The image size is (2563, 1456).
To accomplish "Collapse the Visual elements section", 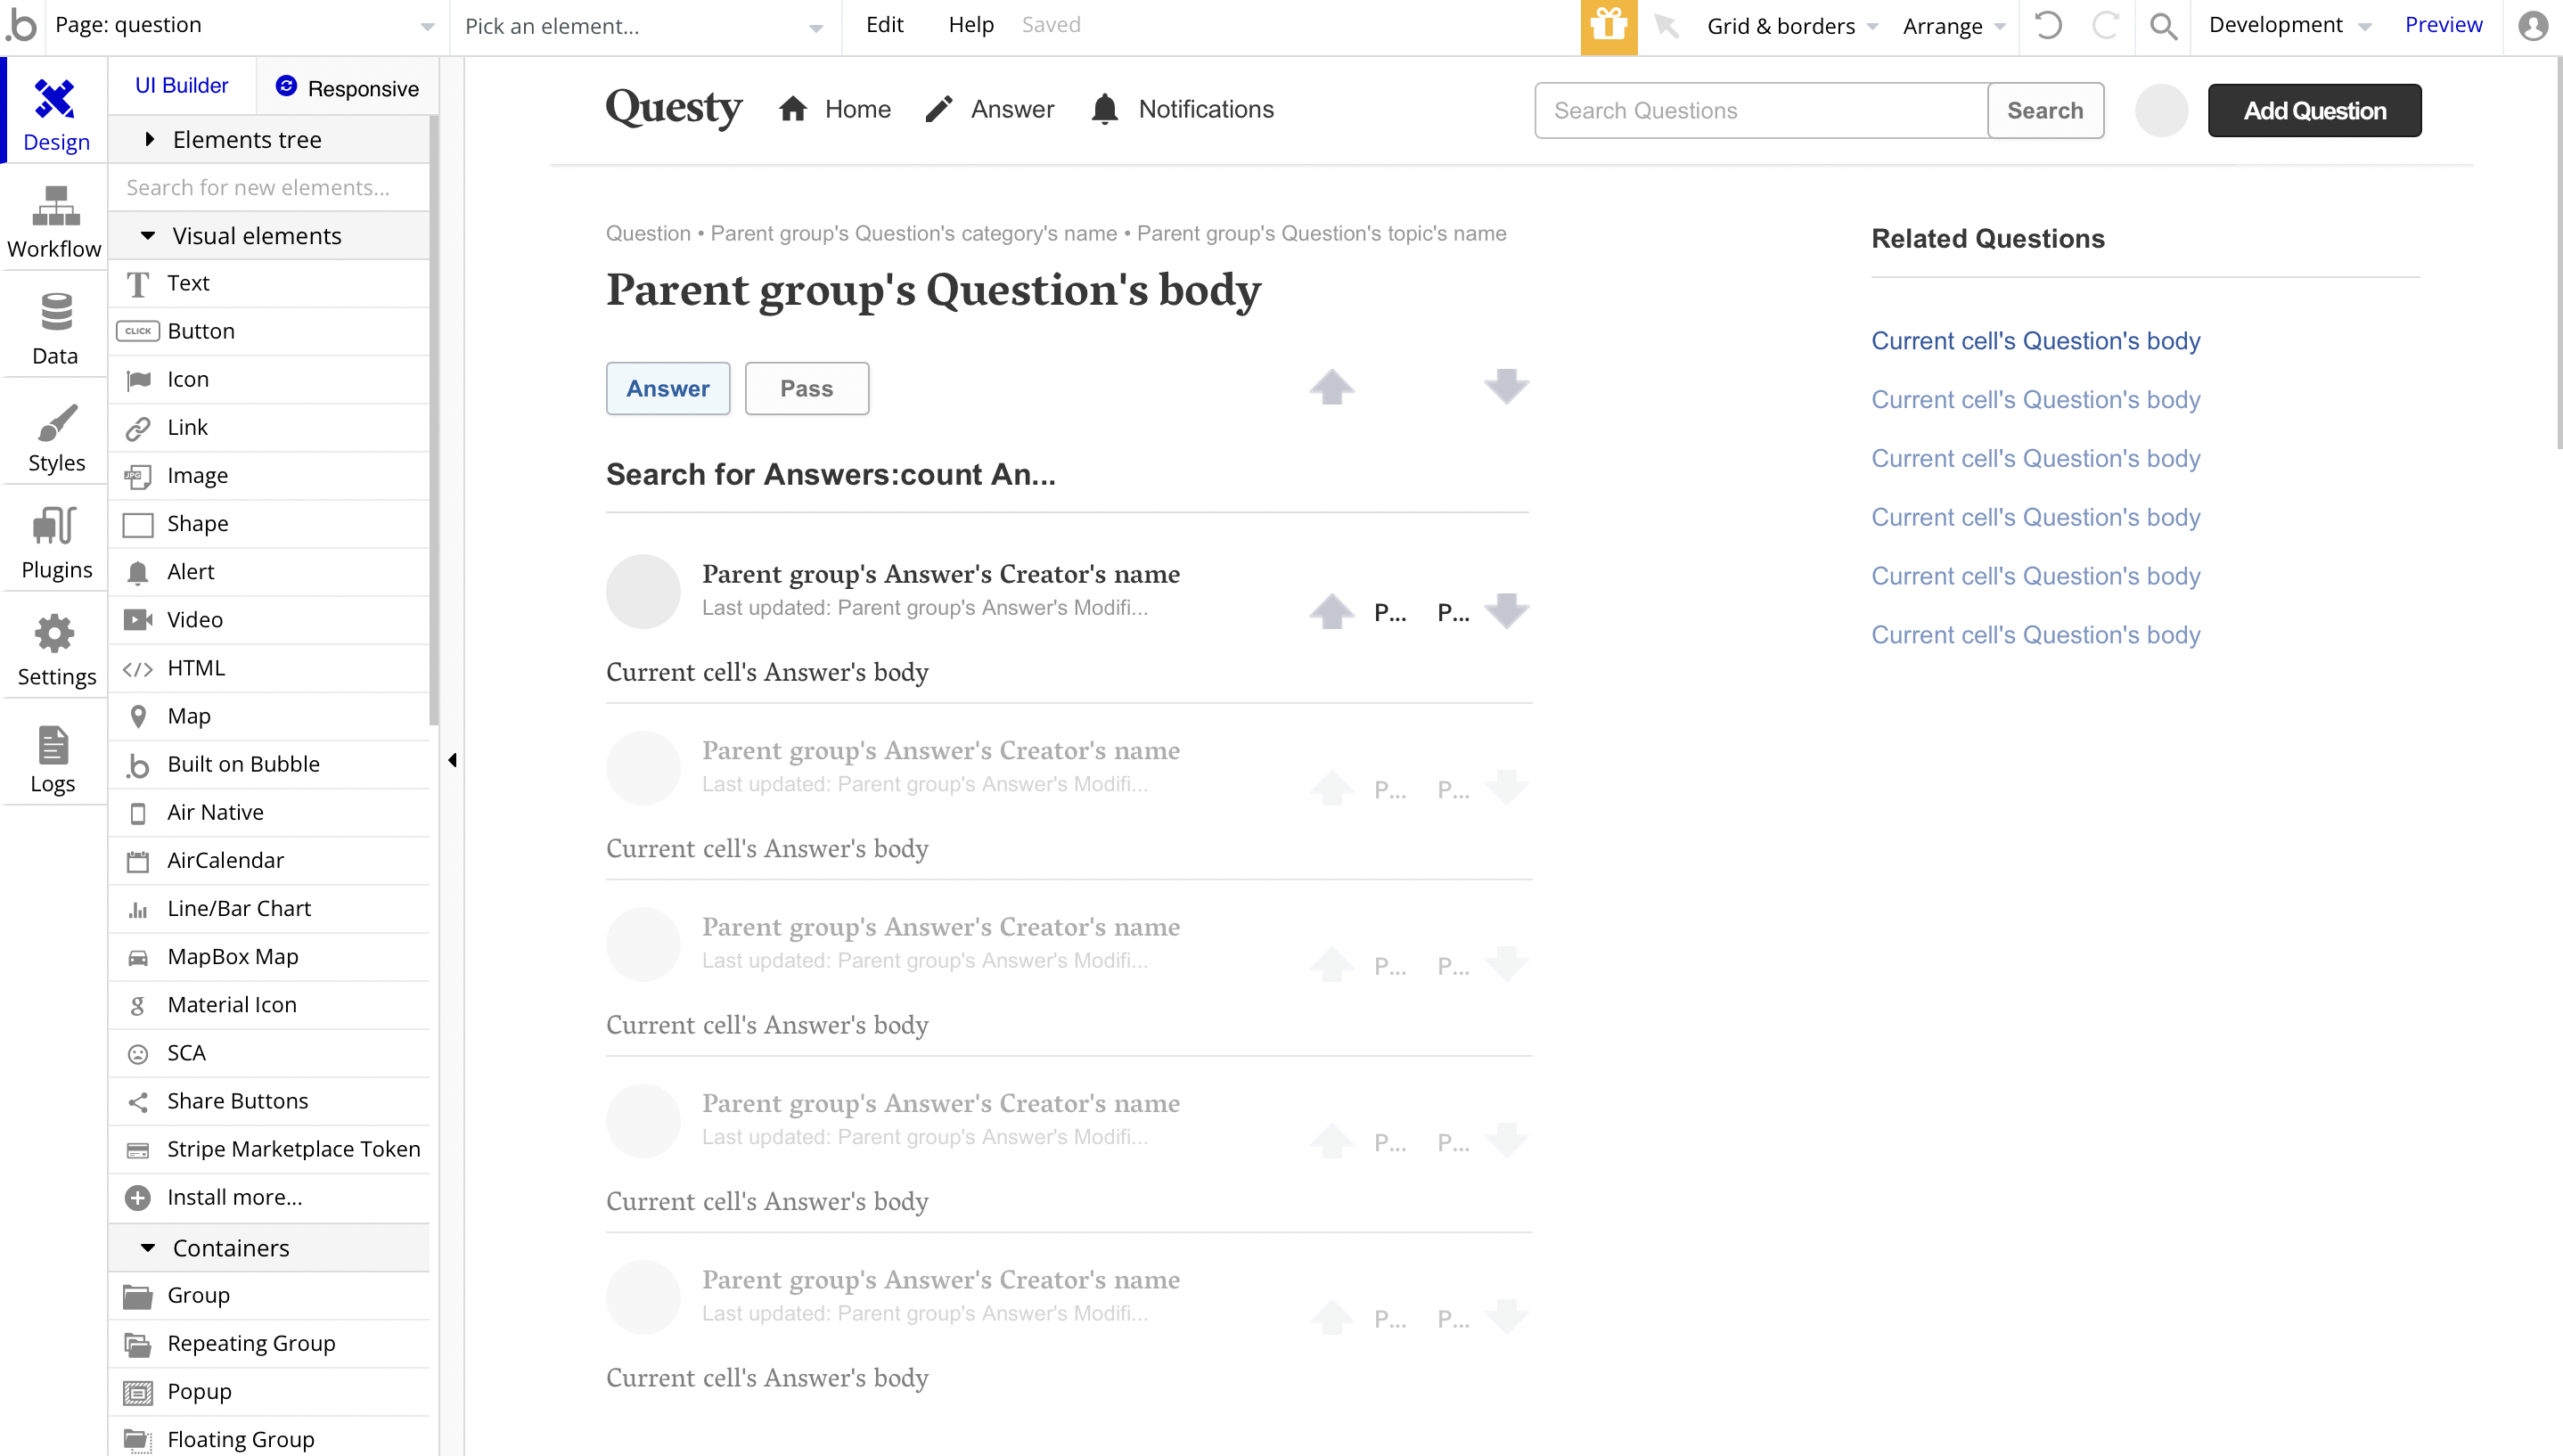I will [148, 236].
